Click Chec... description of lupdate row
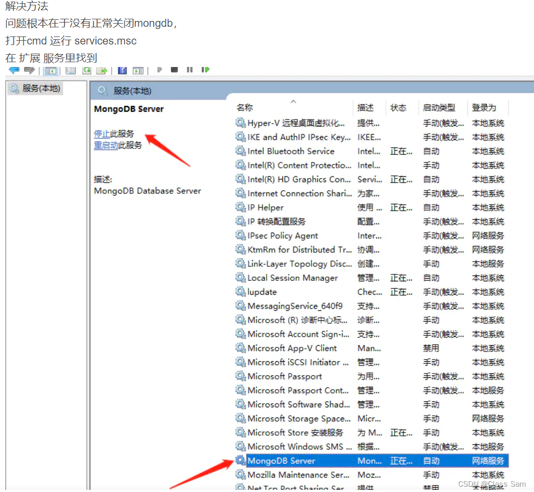This screenshot has height=492, width=534. pos(370,292)
